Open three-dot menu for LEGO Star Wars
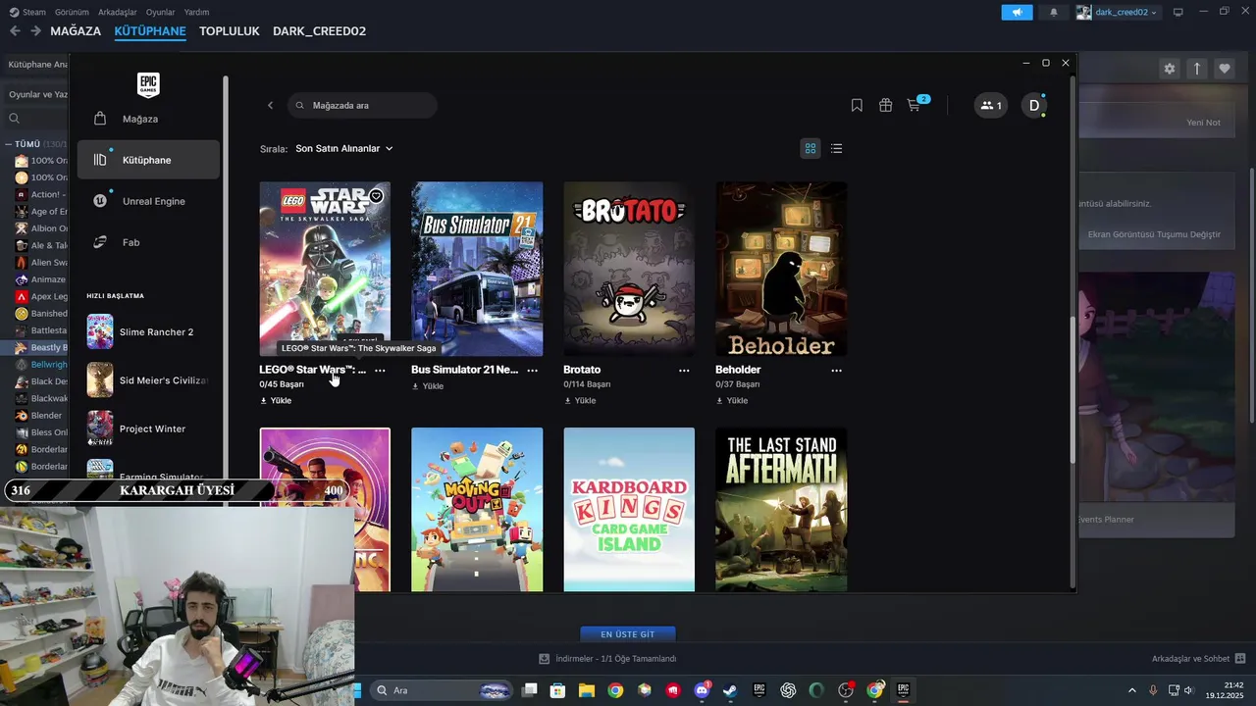 [x=380, y=371]
